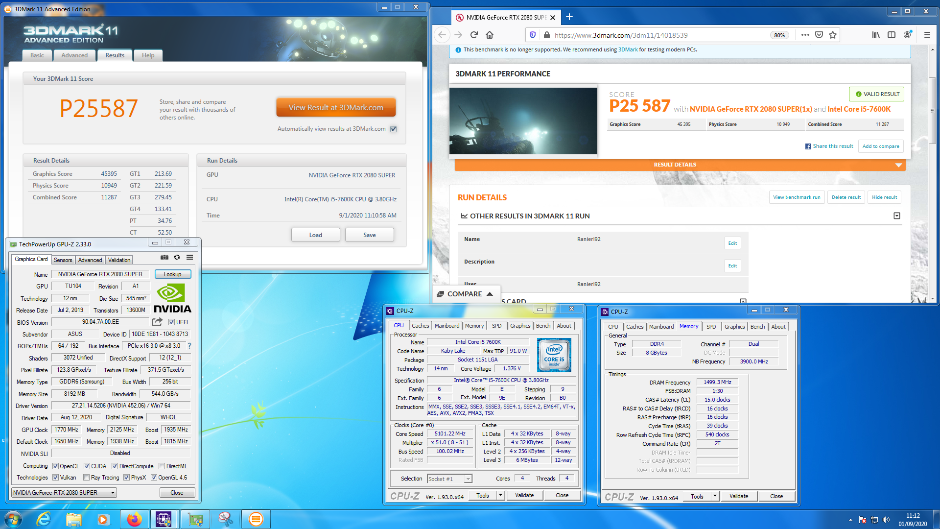This screenshot has width=940, height=529.
Task: Open the Validation tab in GPU-Z
Action: [119, 260]
